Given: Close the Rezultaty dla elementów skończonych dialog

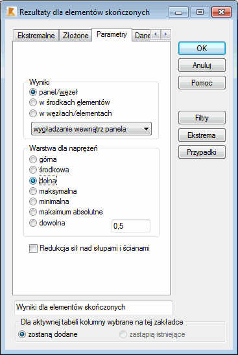Looking at the screenshot, I should (221, 12).
